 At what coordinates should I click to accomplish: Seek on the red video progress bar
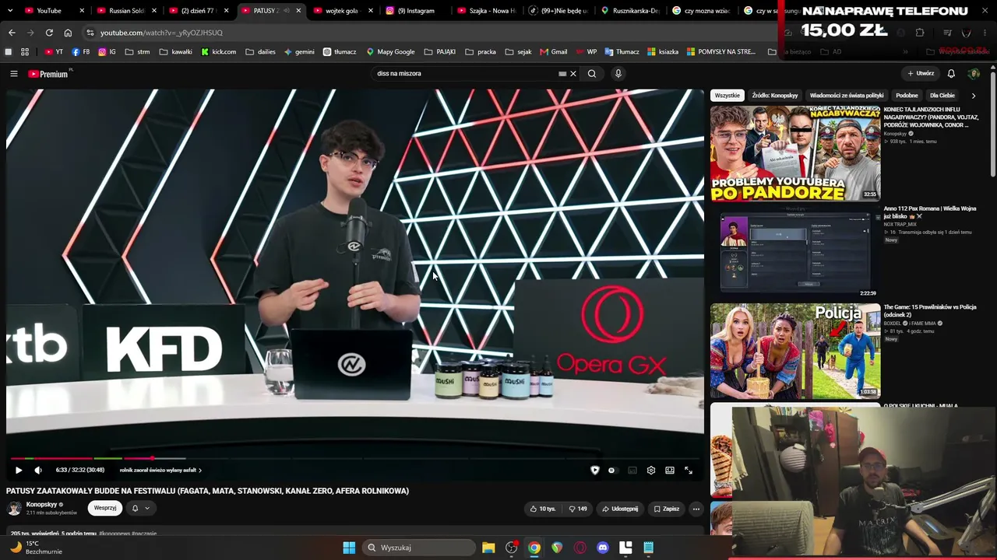click(355, 458)
